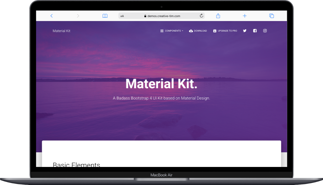Open the Safari share sheet icon
The image size is (323, 185).
(218, 16)
